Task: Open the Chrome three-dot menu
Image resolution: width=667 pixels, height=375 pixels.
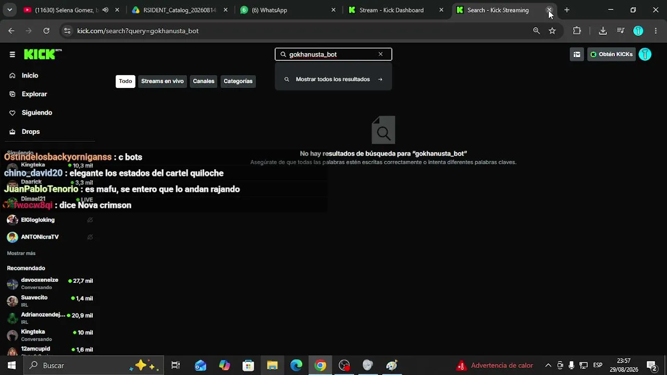Action: tap(656, 31)
